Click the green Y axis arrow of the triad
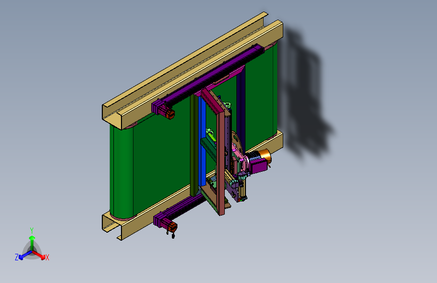The width and height of the screenshot is (437, 283). pyautogui.click(x=32, y=242)
